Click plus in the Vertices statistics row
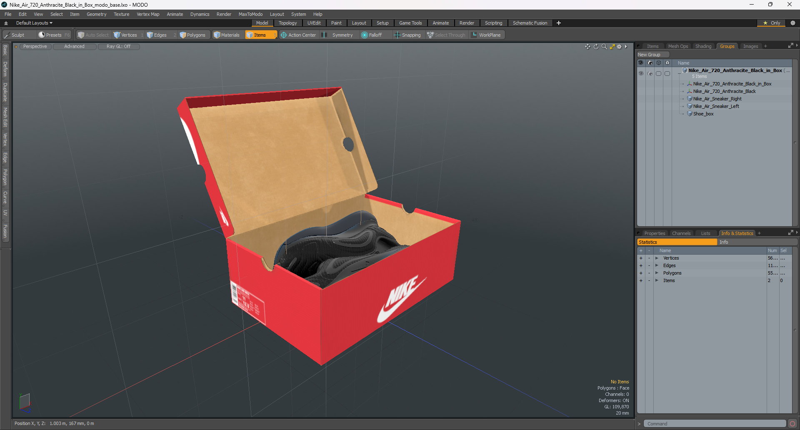The width and height of the screenshot is (800, 430). [x=641, y=258]
